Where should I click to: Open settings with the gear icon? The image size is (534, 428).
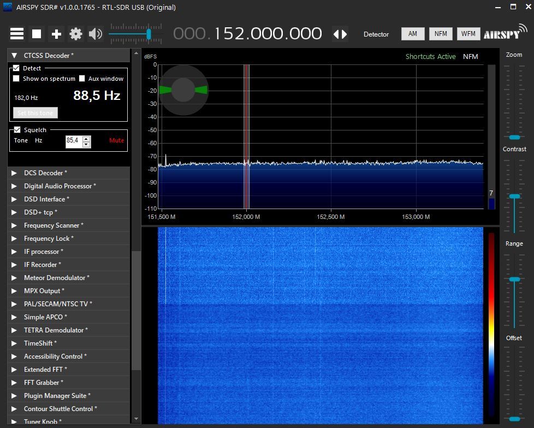76,34
